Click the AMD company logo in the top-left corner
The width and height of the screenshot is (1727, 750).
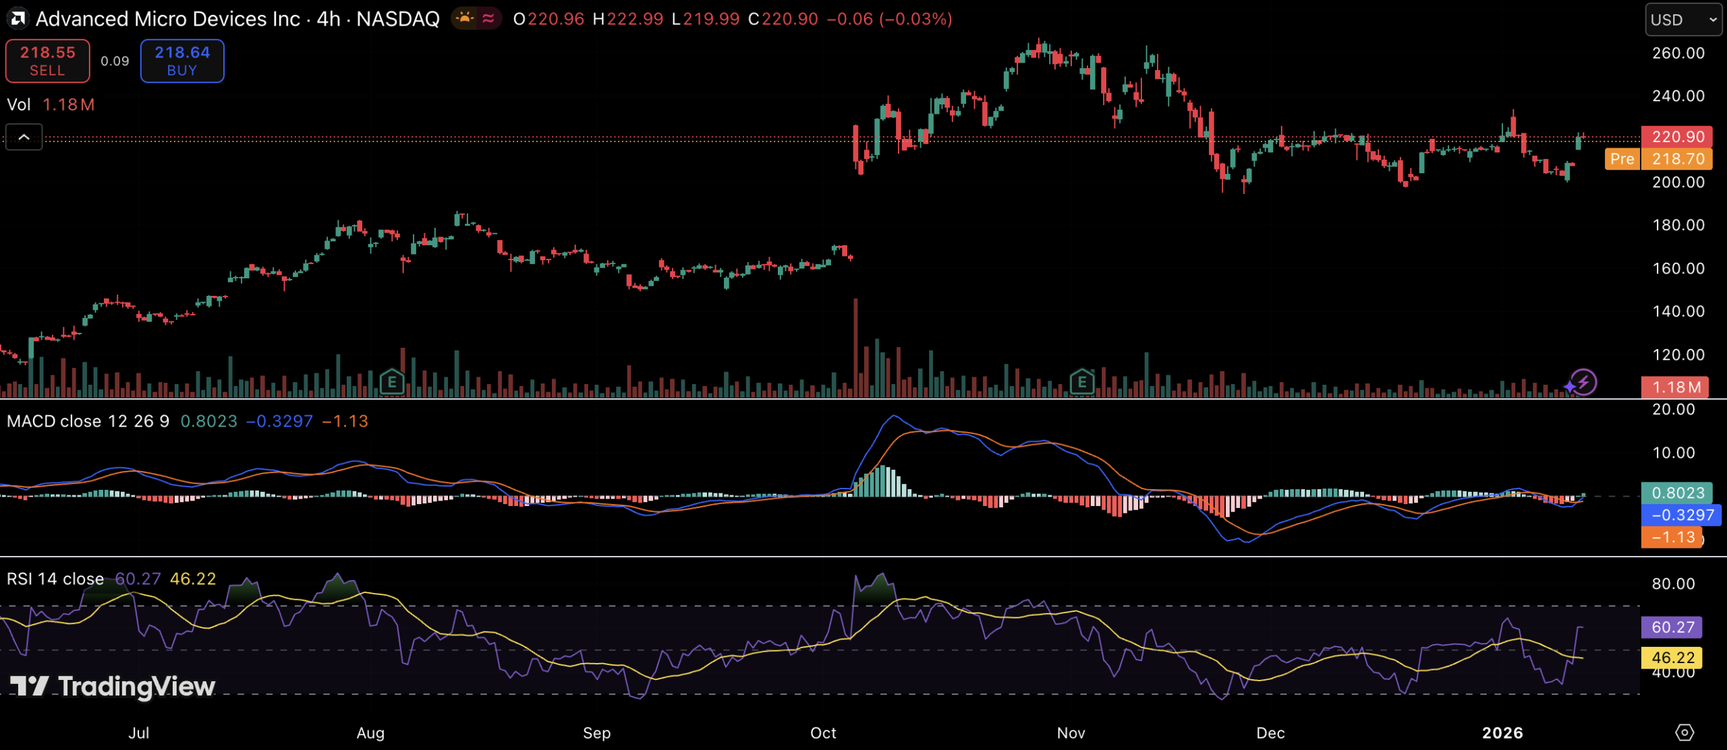point(17,18)
